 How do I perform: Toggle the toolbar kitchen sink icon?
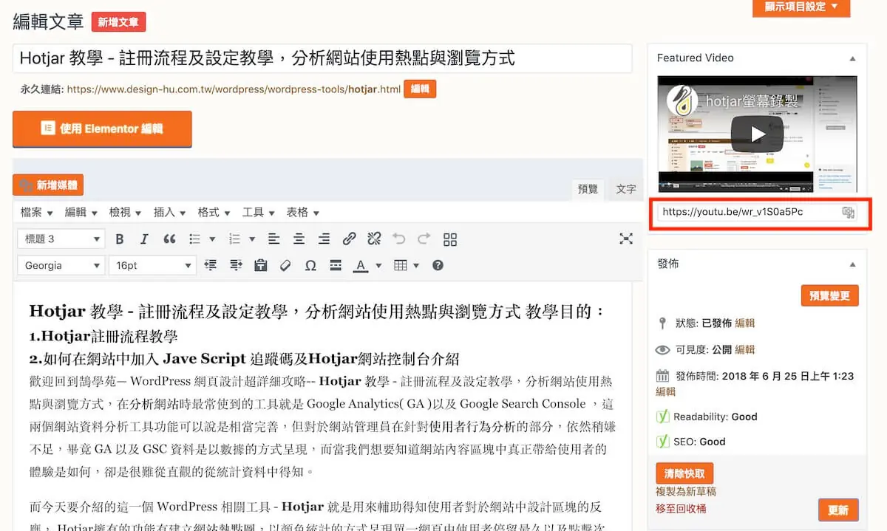click(x=450, y=239)
